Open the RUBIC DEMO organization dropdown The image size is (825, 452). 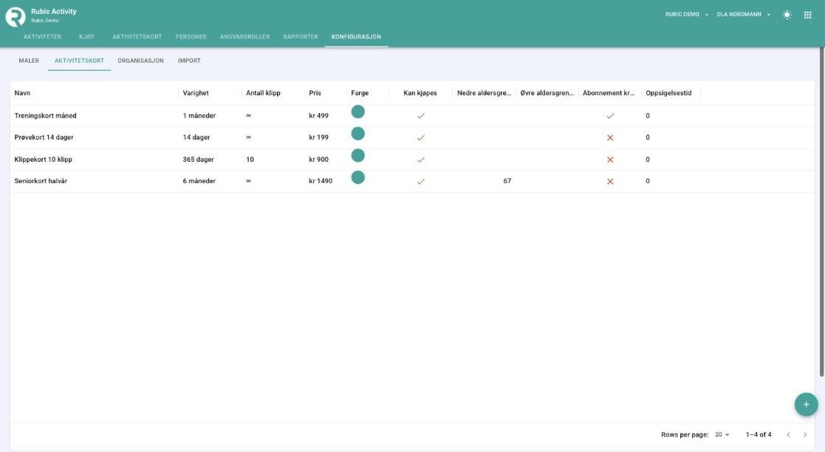pyautogui.click(x=687, y=15)
